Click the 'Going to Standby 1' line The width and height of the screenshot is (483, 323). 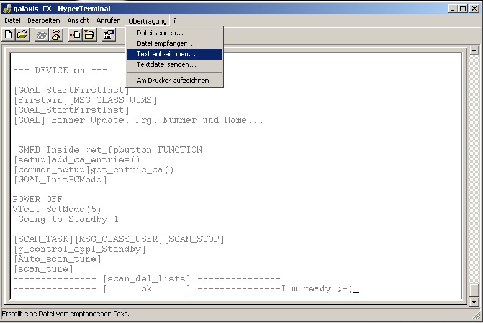point(68,219)
